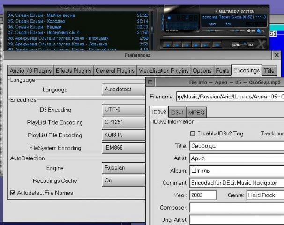Switch to the Fonts tab

tap(223, 71)
